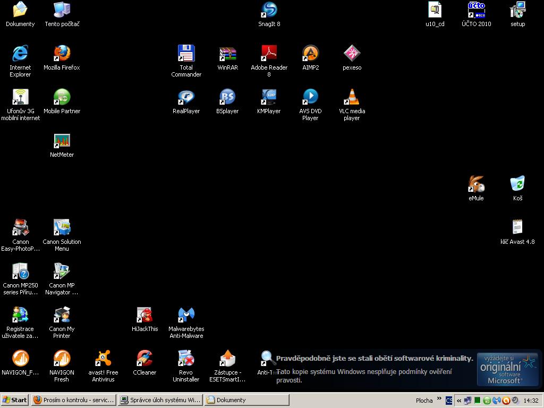Open Malwarebytes Anti-Malware desktop shortcut

[x=186, y=314]
